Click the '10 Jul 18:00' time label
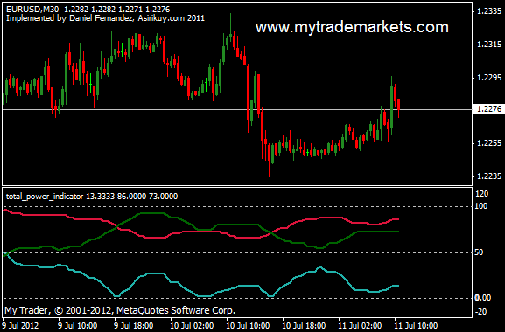This screenshot has height=332, width=505. (304, 326)
